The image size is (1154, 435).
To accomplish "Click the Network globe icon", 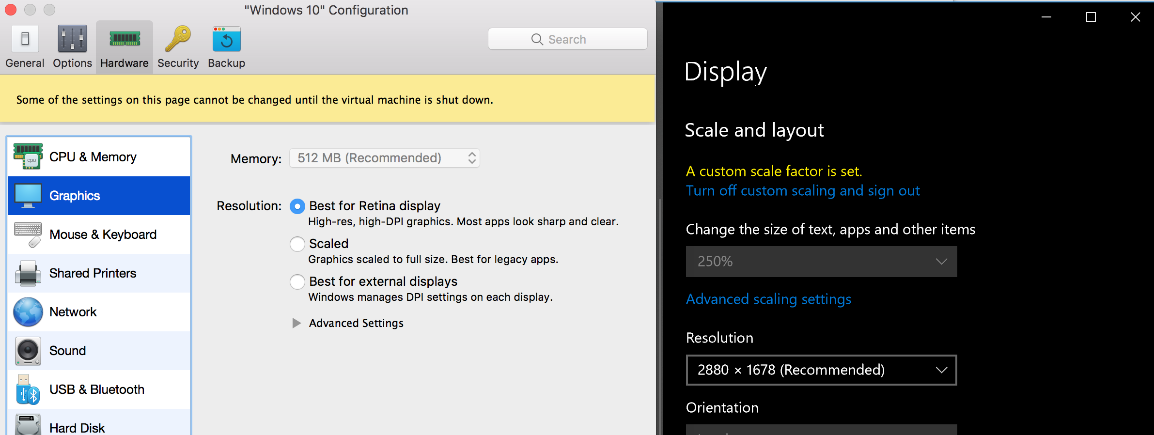I will [28, 312].
